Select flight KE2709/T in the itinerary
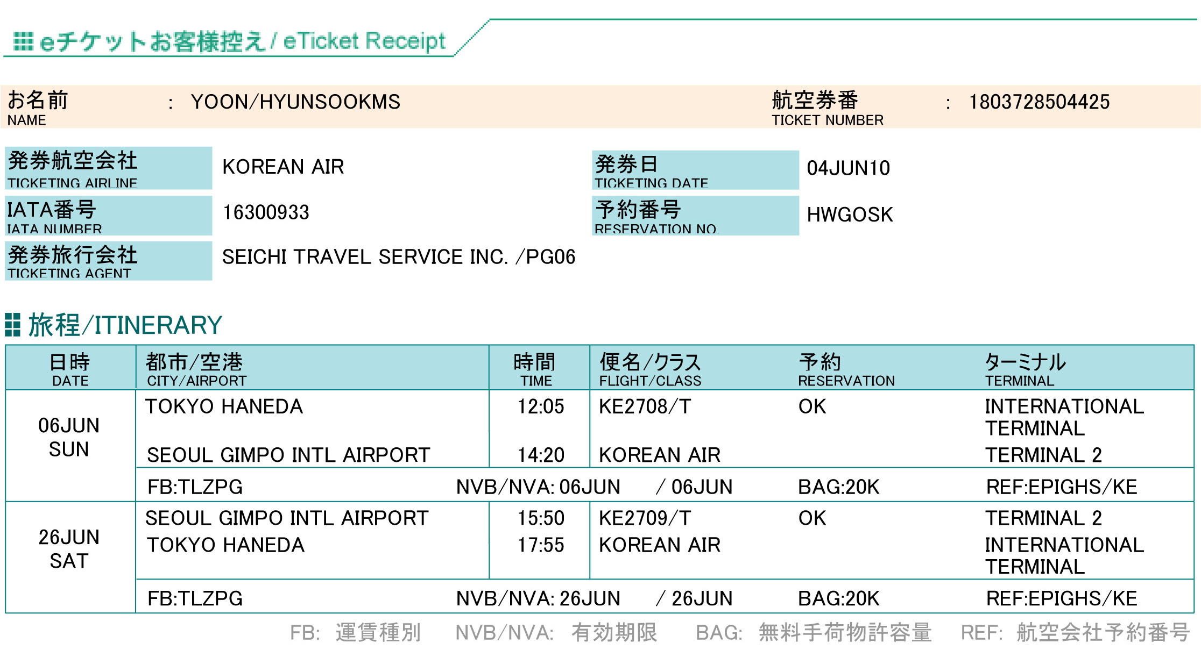The height and width of the screenshot is (650, 1201). pos(645,518)
